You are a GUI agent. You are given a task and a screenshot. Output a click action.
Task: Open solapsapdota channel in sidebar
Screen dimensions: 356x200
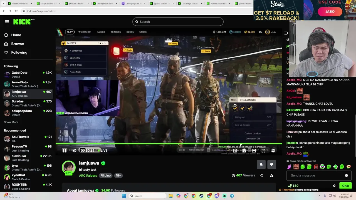28,113
